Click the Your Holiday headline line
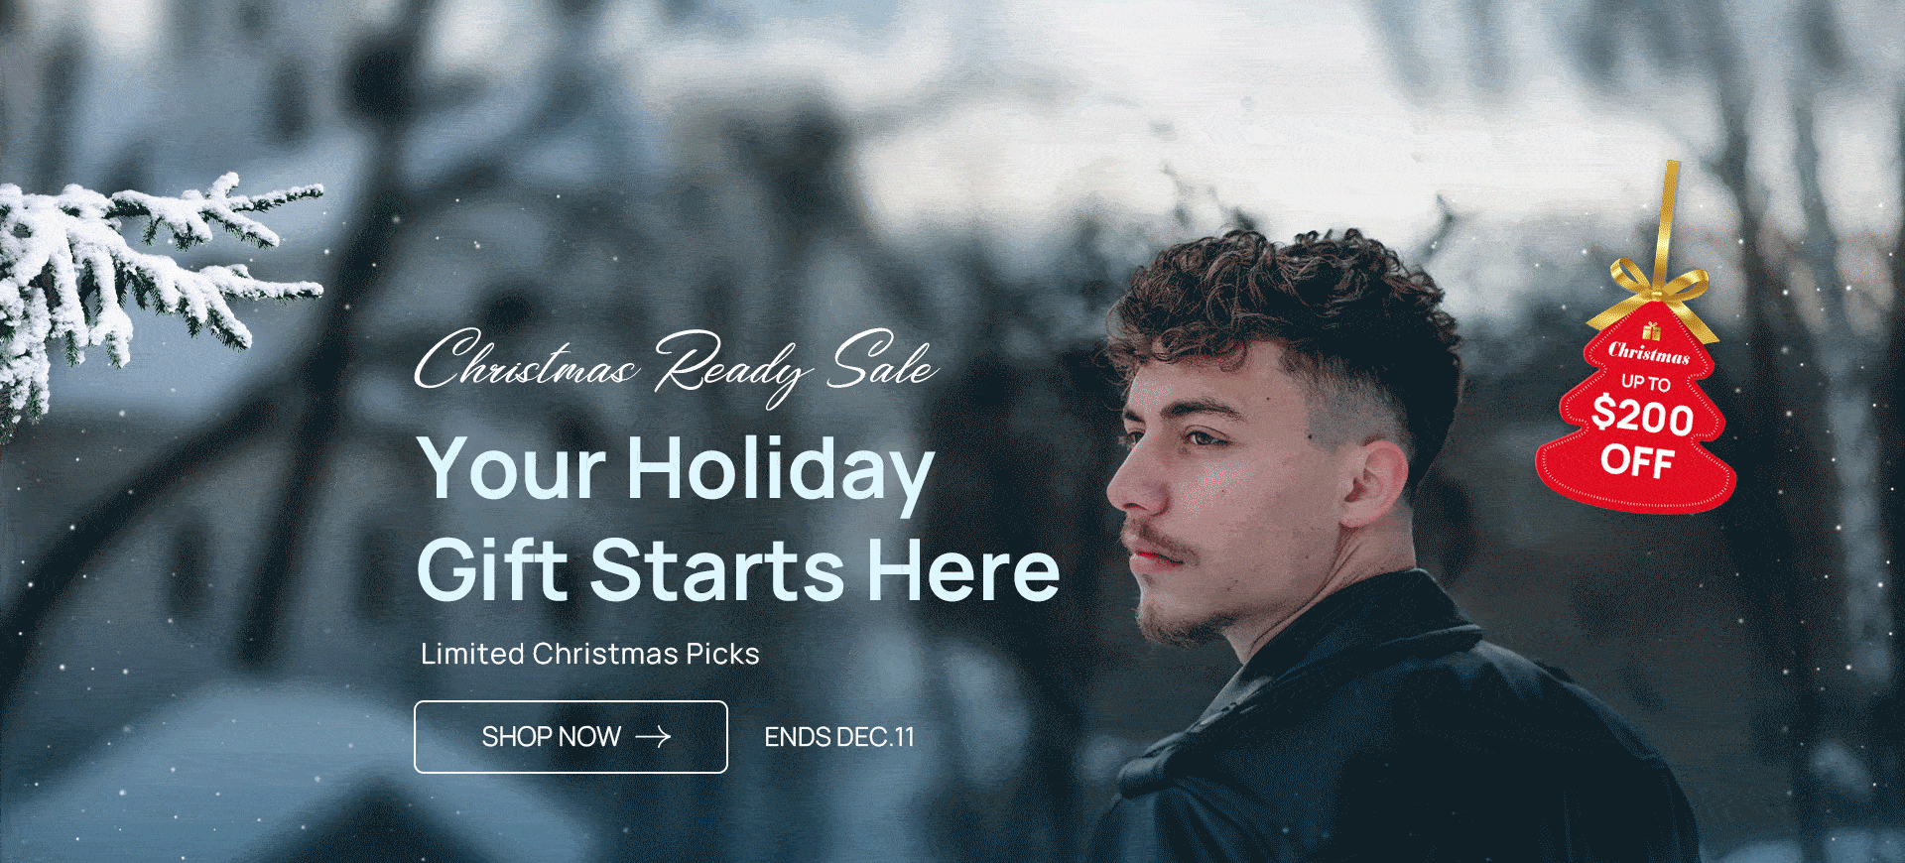This screenshot has width=1905, height=863. 677,469
